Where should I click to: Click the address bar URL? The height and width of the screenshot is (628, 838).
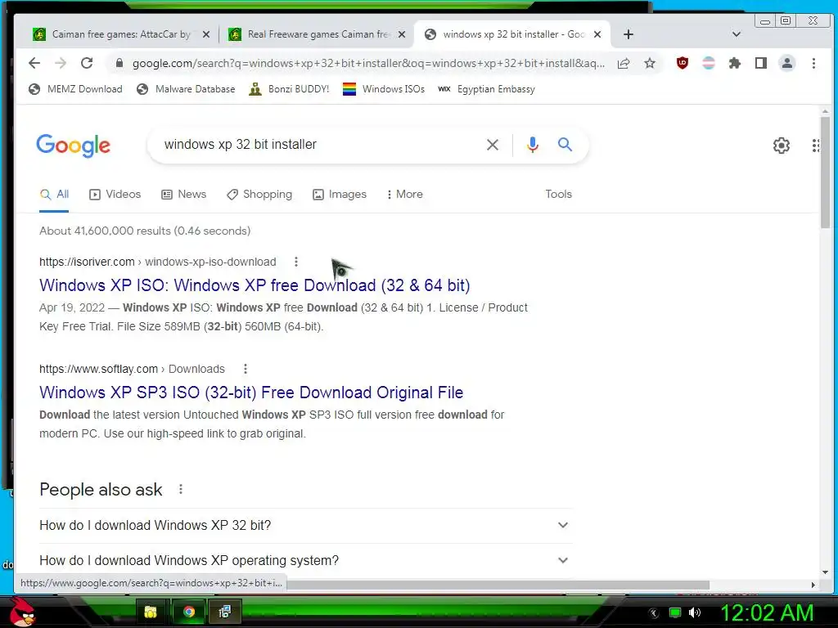coord(369,63)
